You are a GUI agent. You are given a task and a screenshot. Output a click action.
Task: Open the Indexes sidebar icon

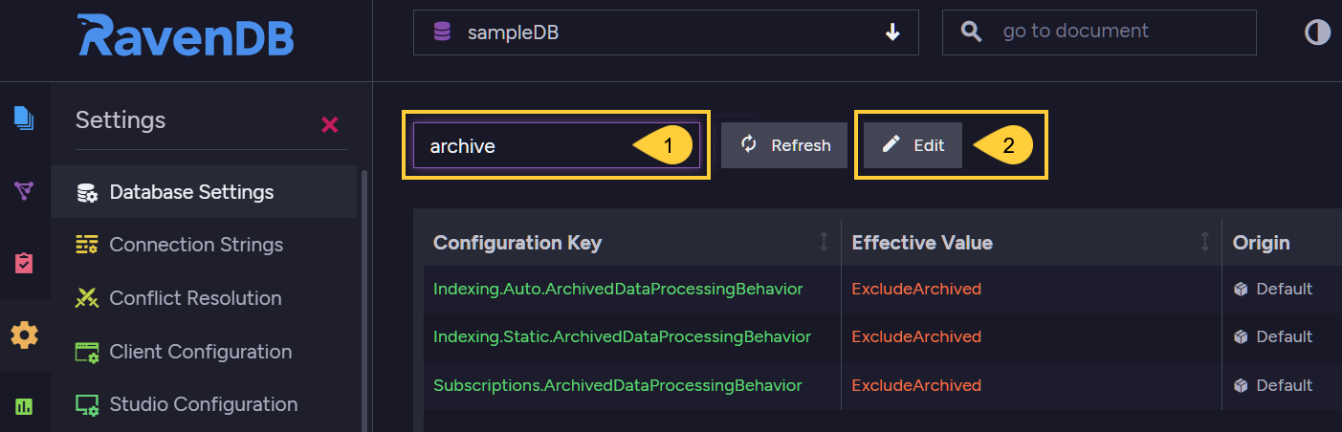tap(24, 191)
